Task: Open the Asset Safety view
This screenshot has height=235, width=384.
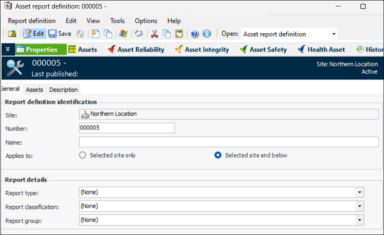Action: (x=263, y=49)
